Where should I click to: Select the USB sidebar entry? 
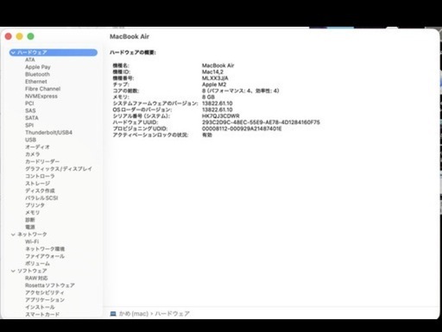click(x=30, y=140)
